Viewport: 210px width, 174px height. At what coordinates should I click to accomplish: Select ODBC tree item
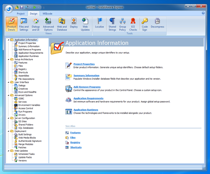[x=21, y=99]
